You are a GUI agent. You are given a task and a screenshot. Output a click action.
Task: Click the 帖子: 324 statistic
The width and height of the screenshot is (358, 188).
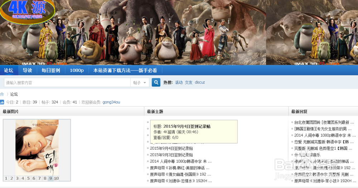[x=50, y=102]
